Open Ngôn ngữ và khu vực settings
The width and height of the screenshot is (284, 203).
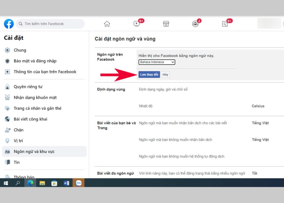pyautogui.click(x=34, y=152)
